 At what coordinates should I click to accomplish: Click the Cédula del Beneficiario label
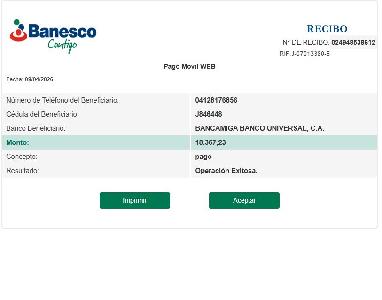pos(42,114)
